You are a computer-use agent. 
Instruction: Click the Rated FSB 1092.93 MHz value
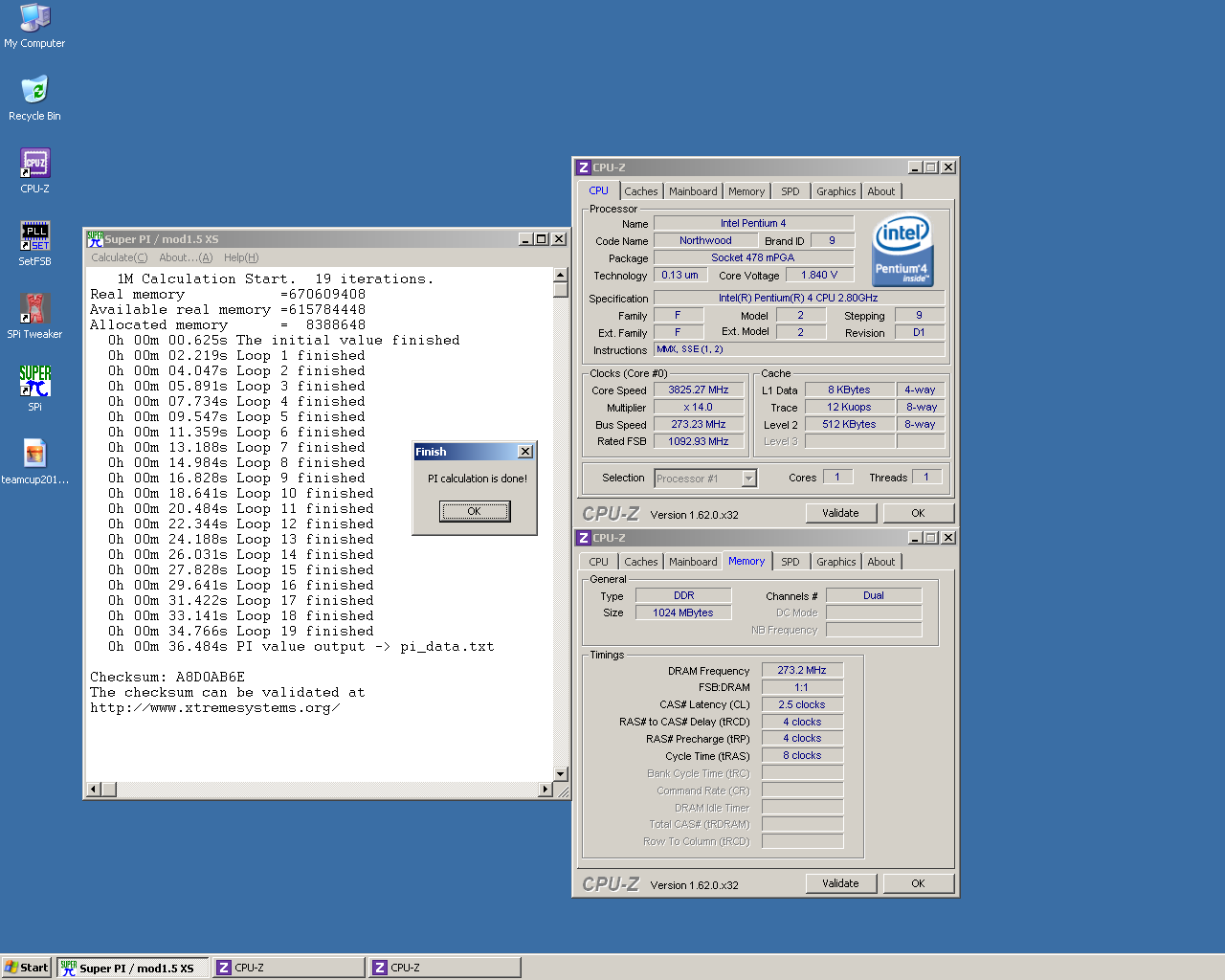699,441
